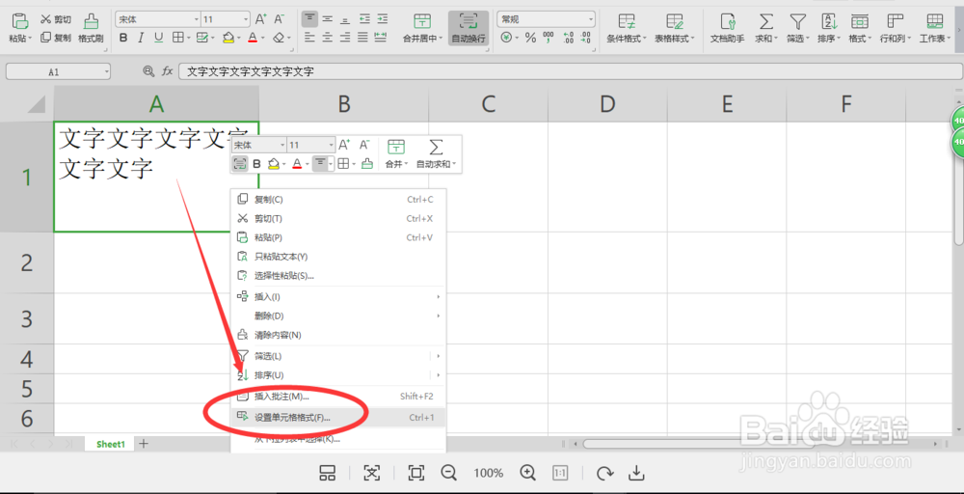
Task: Choose Cut (剪切) in context menu
Action: [338, 218]
